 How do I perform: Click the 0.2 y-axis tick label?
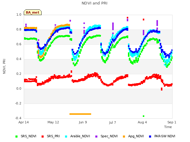point(19,74)
